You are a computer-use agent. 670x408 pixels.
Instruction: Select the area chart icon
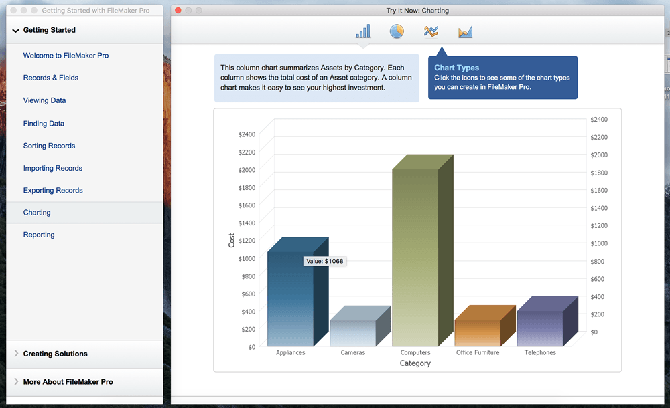pos(466,31)
